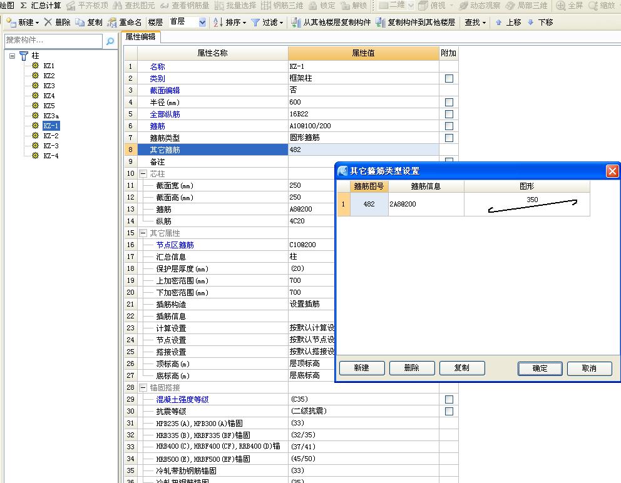The width and height of the screenshot is (621, 483).
Task: Click 复制 button in dialog
Action: [x=462, y=368]
